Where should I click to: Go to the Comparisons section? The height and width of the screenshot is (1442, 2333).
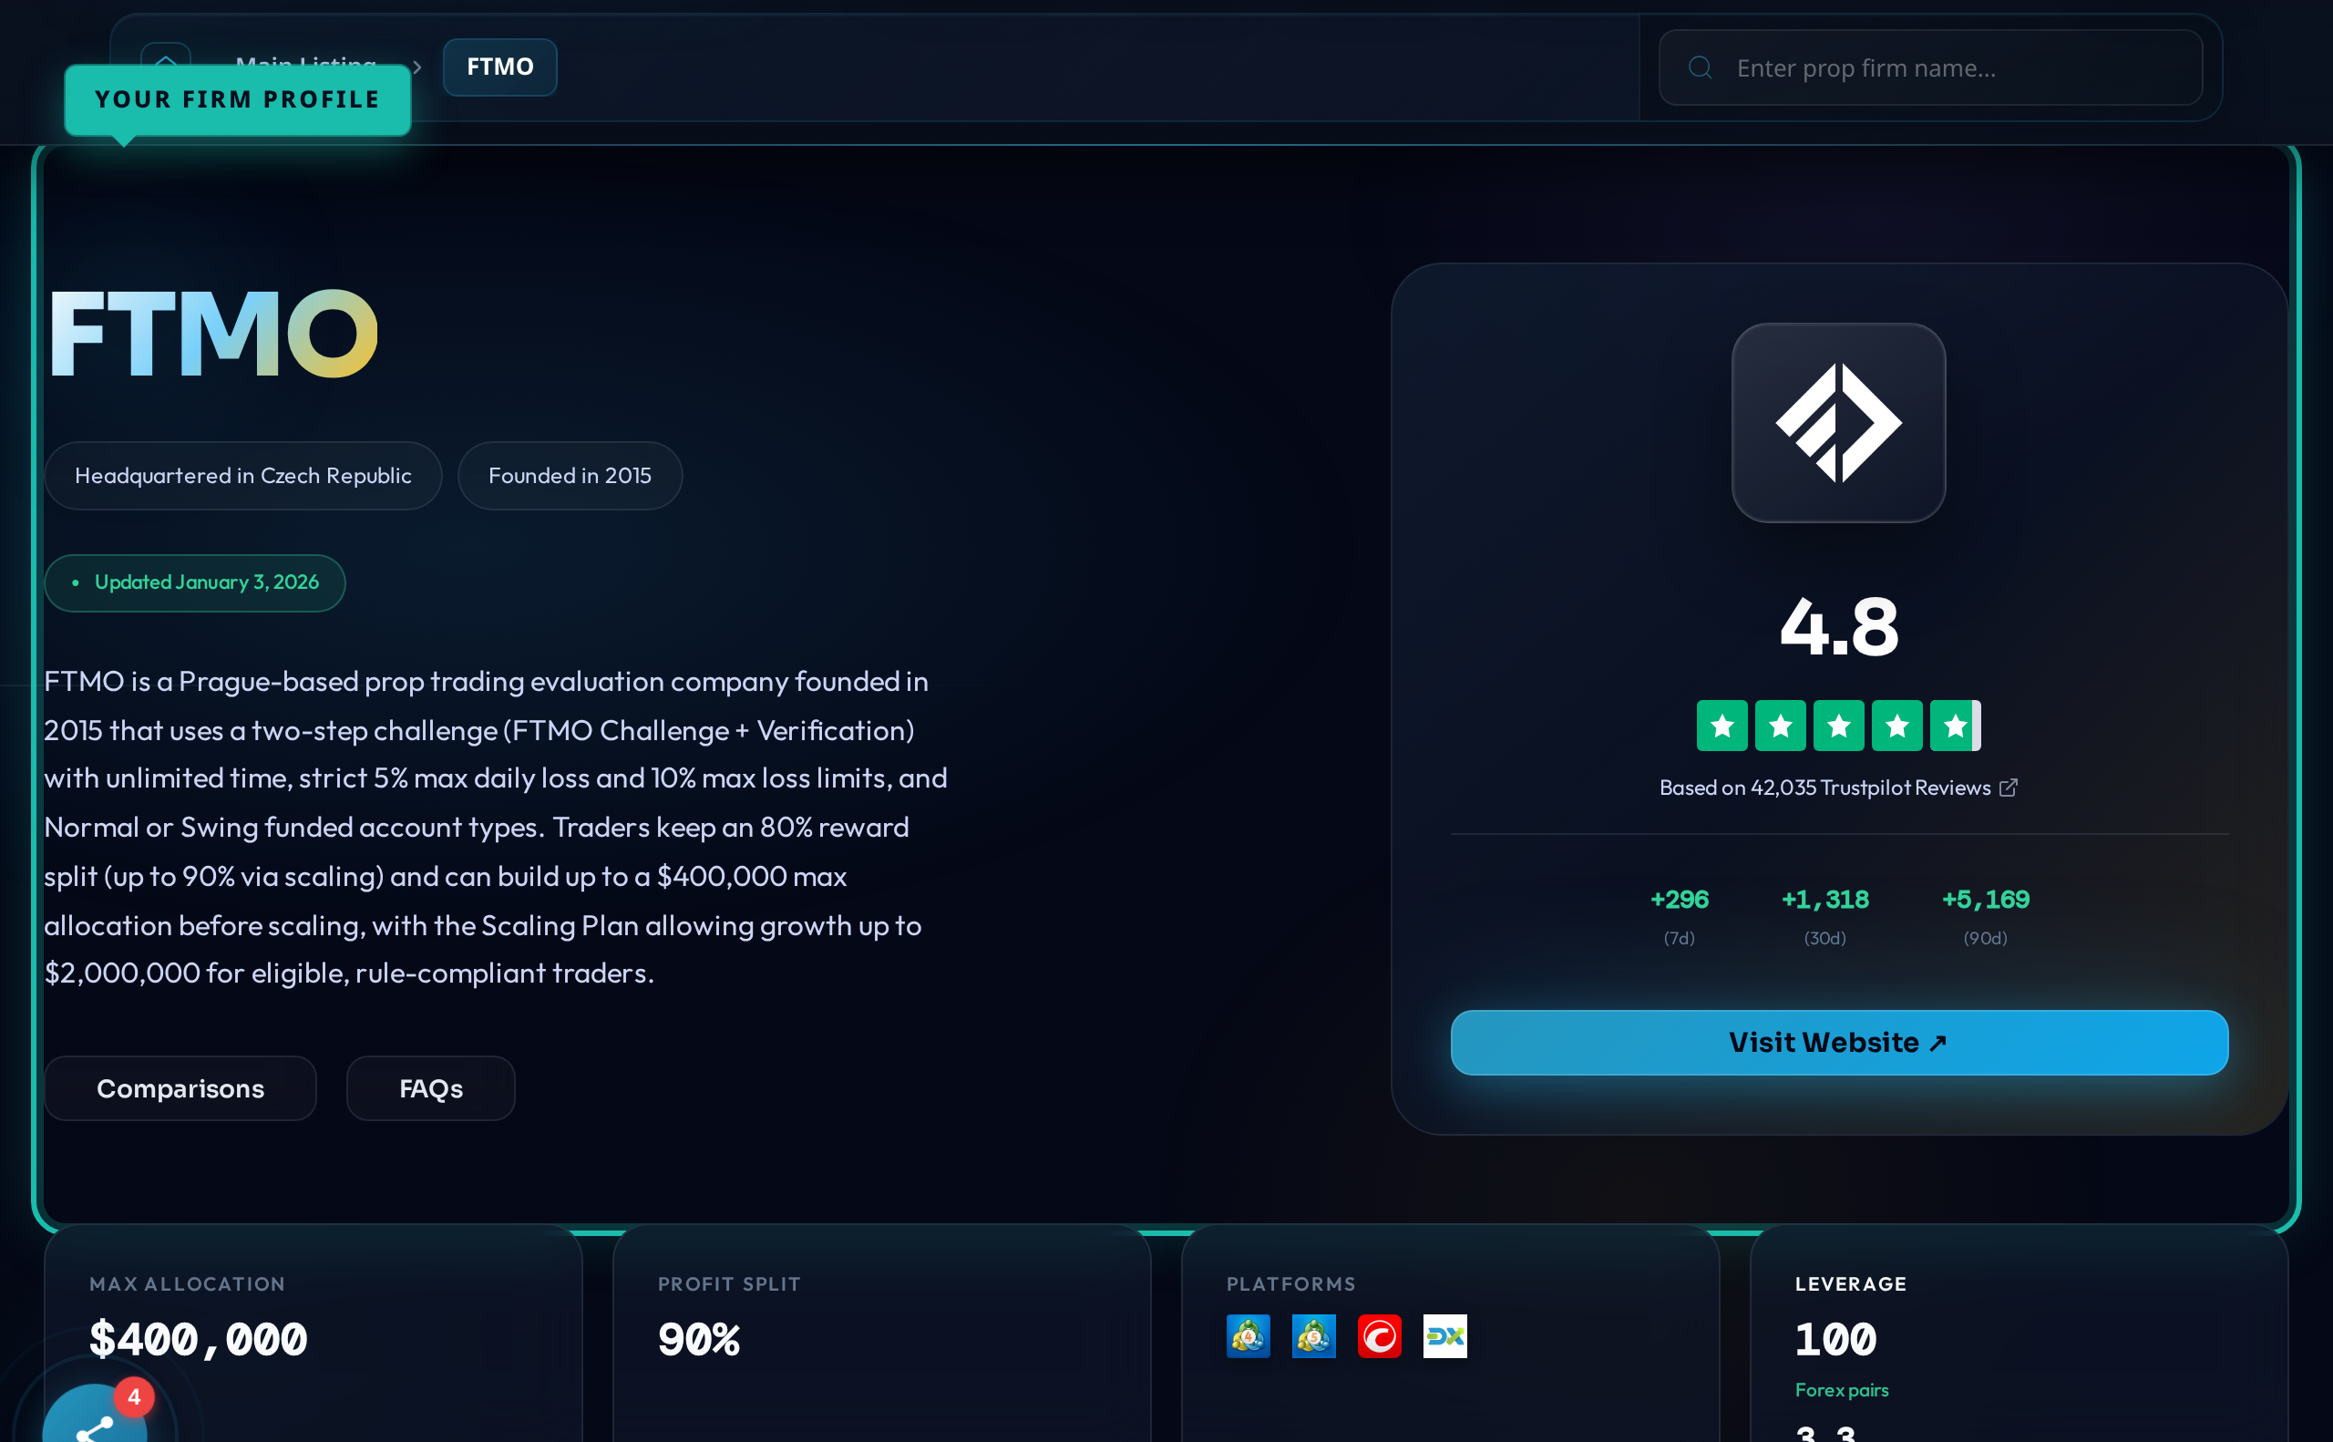click(x=180, y=1088)
